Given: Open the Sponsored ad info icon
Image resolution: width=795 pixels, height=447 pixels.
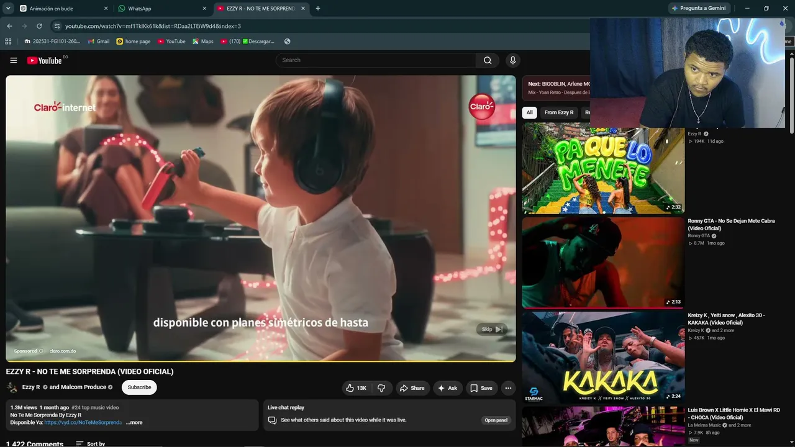Looking at the screenshot, I should coord(41,351).
